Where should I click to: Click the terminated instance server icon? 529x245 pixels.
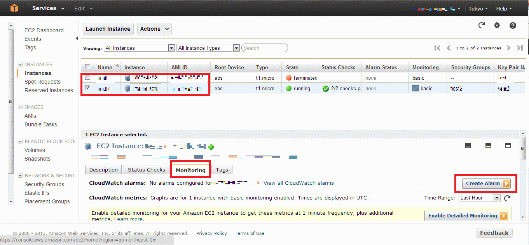click(128, 78)
